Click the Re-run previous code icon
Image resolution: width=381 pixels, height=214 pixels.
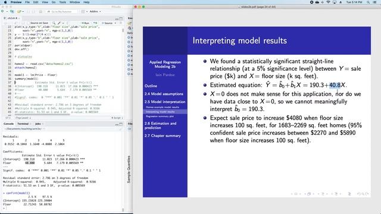[x=95, y=23]
